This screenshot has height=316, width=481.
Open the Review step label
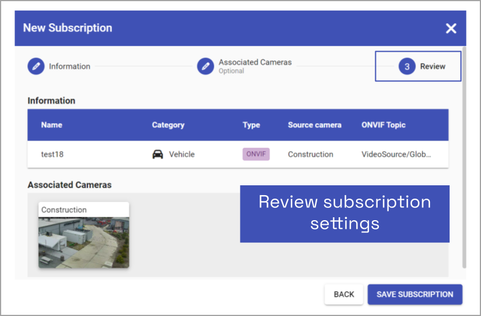tap(433, 66)
